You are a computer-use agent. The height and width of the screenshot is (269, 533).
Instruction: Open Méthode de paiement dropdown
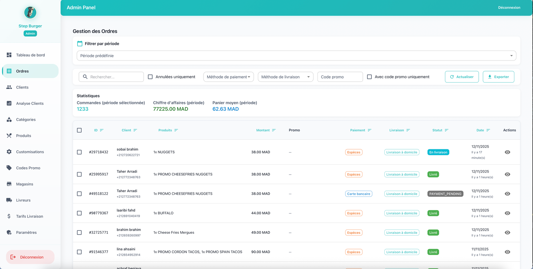click(x=229, y=77)
